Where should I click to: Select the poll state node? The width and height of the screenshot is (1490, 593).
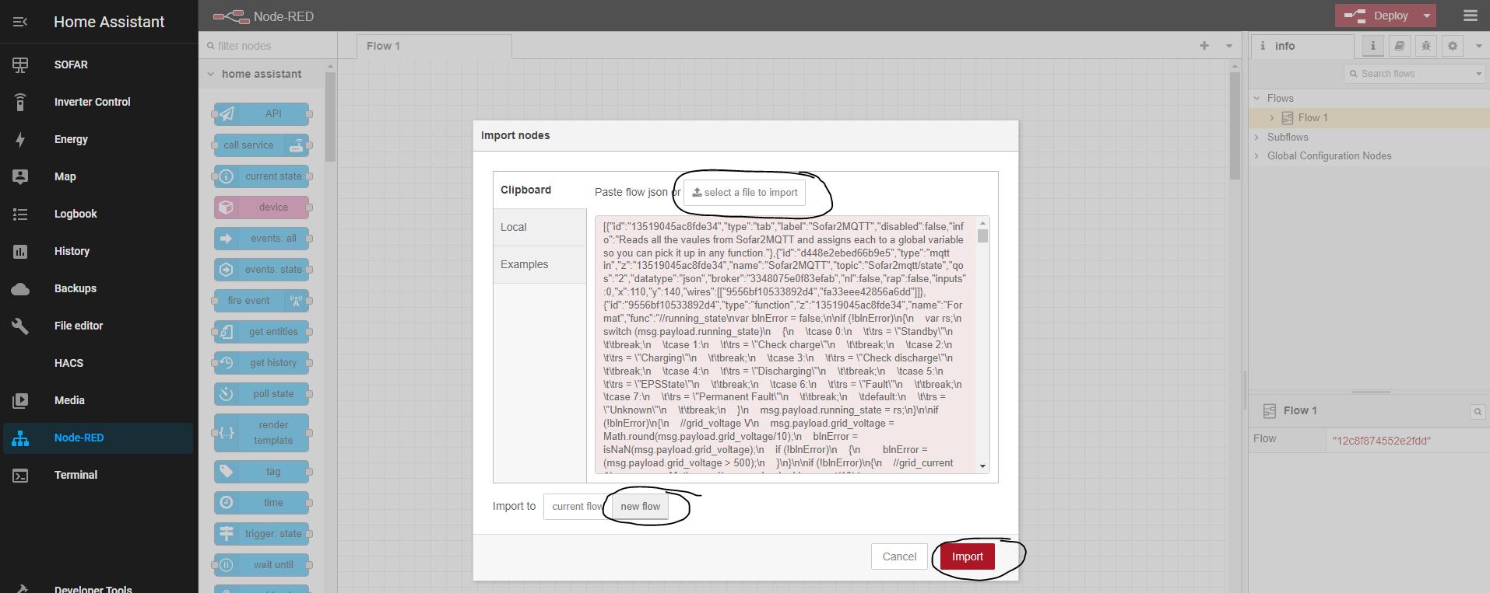tap(262, 394)
